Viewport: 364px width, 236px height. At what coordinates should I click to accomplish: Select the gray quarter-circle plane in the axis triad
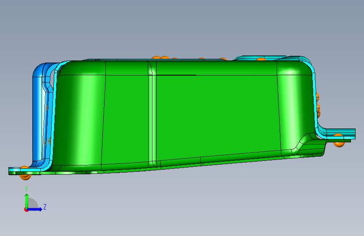[32, 204]
